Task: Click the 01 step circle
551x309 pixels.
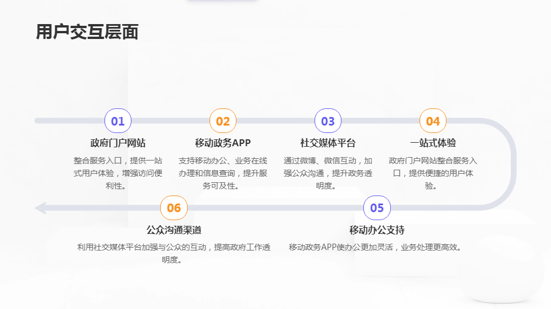Action: click(118, 121)
